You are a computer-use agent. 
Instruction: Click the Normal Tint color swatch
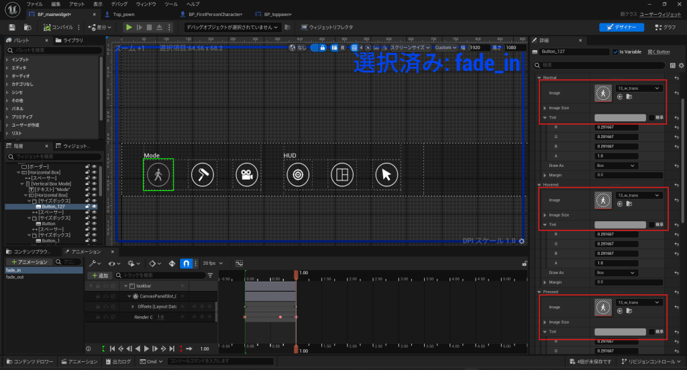click(x=620, y=117)
